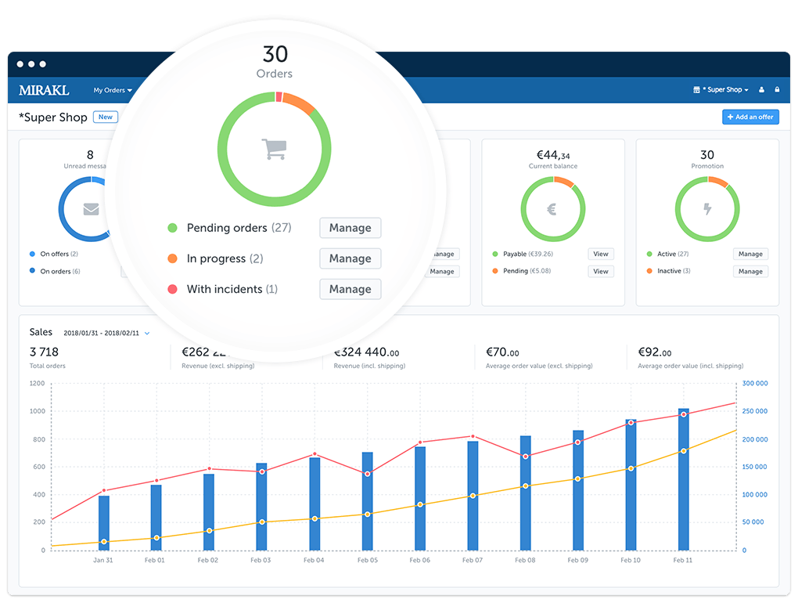The image size is (798, 603).
Task: Manage Active promotions
Action: (749, 254)
